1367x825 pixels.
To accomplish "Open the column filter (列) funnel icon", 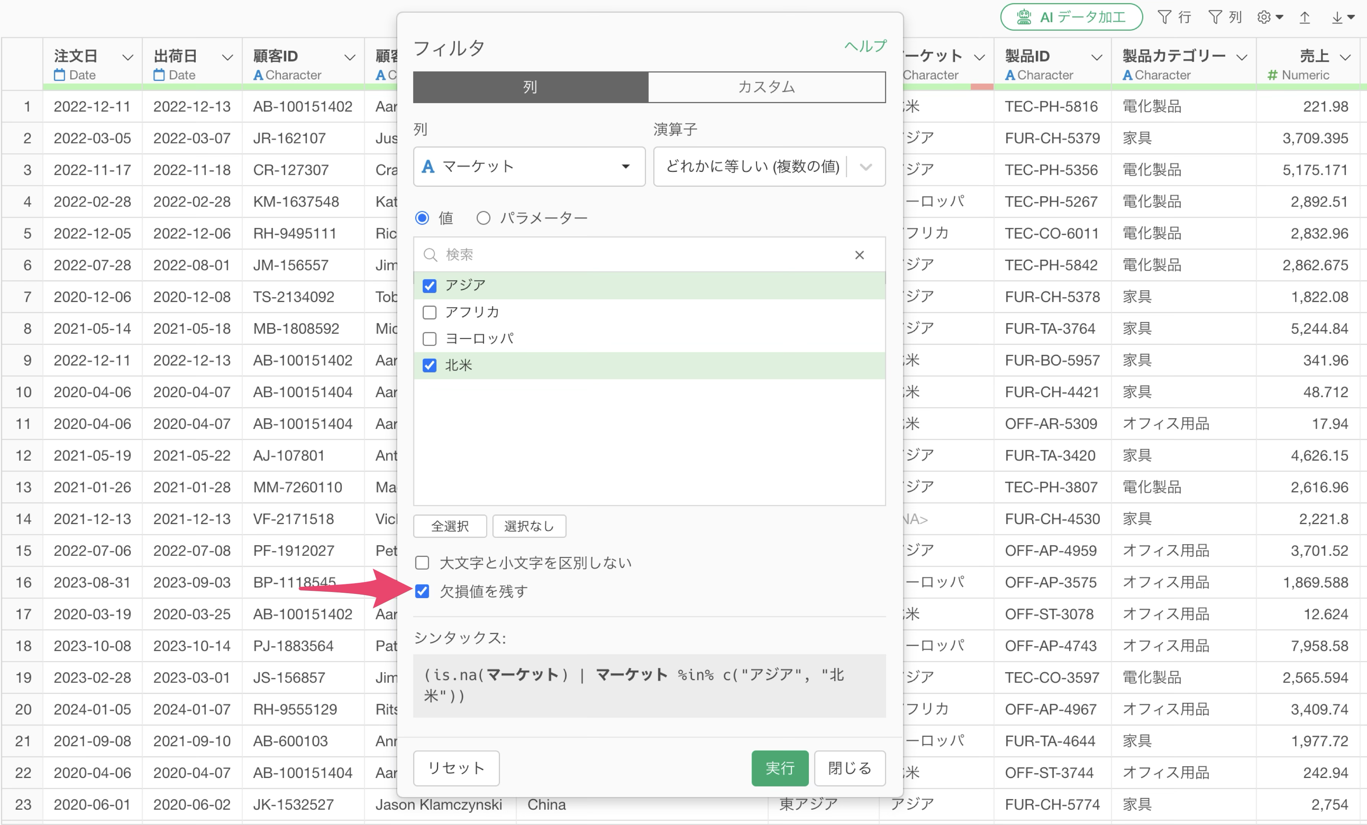I will 1216,17.
